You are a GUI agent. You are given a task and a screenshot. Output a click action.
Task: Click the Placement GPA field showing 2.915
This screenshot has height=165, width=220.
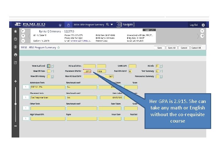click(87, 71)
